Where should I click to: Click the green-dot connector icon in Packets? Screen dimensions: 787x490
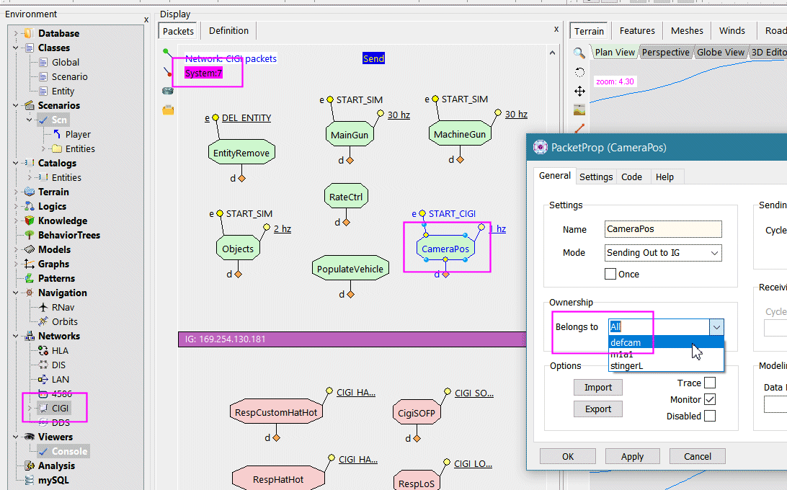click(x=166, y=53)
